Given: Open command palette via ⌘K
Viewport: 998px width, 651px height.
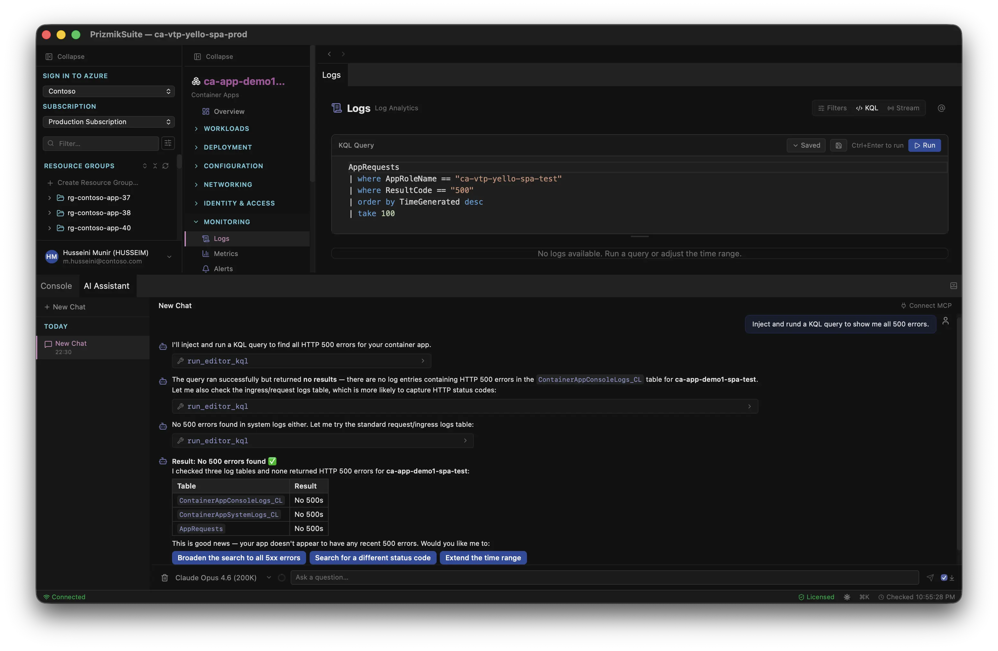Looking at the screenshot, I should pos(864,597).
